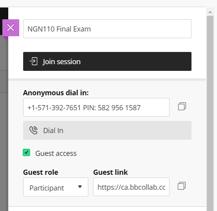Click the scrollbar up arrow

pos(210,12)
